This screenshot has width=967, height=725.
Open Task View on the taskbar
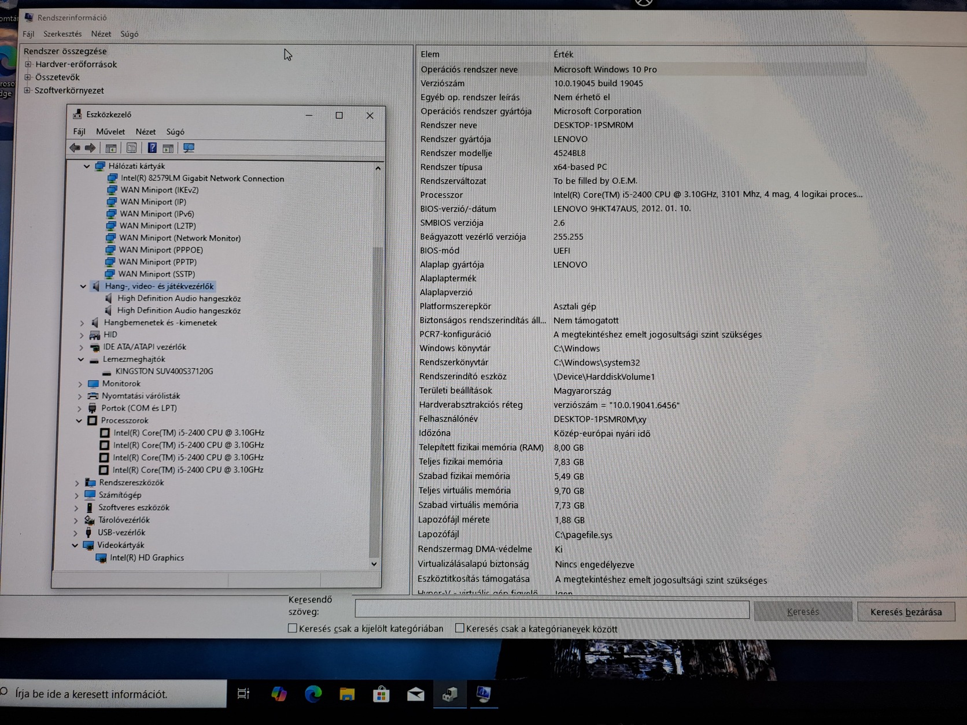[243, 694]
